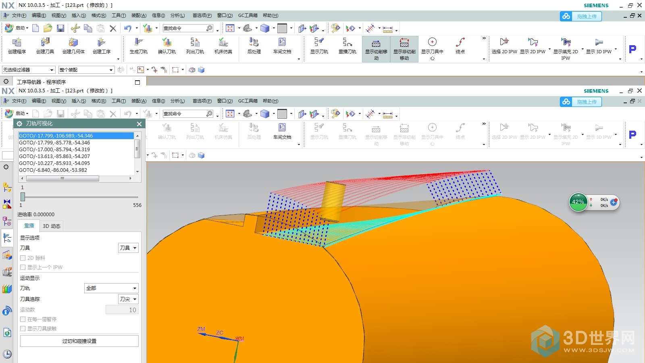This screenshot has width=645, height=363.
Task: Check the 显示刀具接触 checkbox
Action: (x=23, y=329)
